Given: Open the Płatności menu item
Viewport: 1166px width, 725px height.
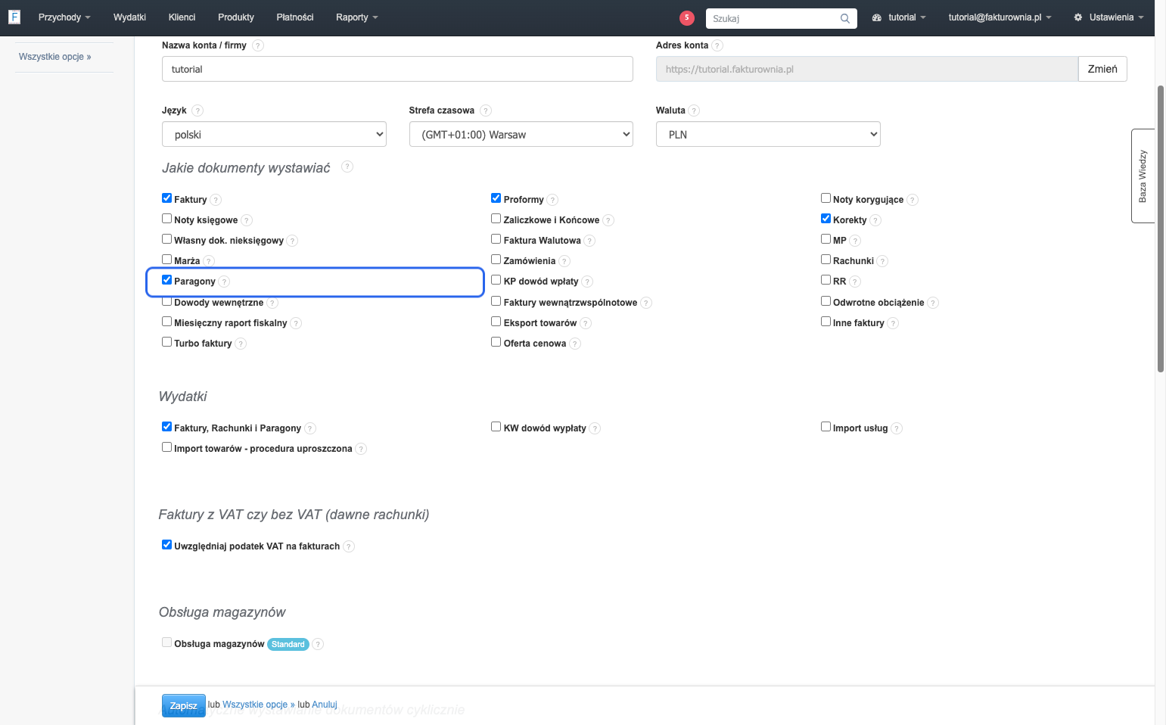Looking at the screenshot, I should click(295, 17).
